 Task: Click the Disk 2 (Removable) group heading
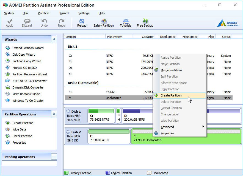coord(83,83)
